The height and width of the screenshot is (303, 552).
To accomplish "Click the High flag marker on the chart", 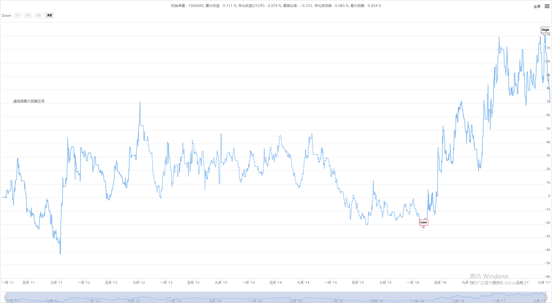I will click(x=545, y=30).
